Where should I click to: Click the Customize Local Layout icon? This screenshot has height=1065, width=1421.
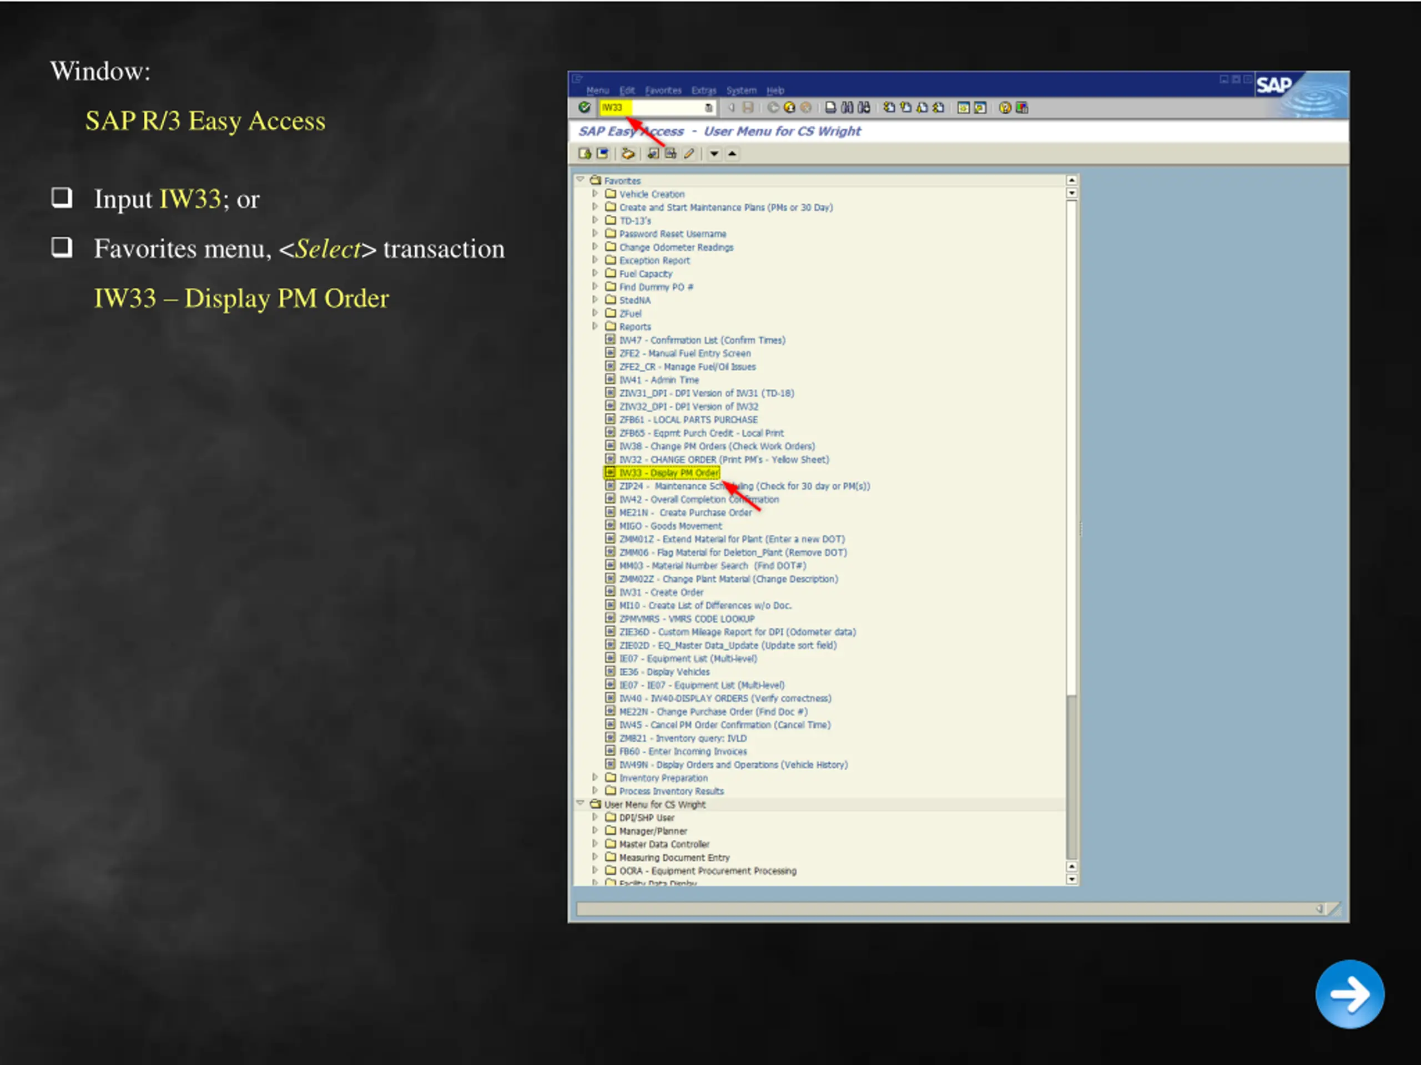(x=1022, y=107)
